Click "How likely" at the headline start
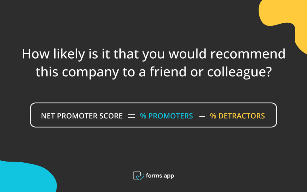 (x=53, y=54)
